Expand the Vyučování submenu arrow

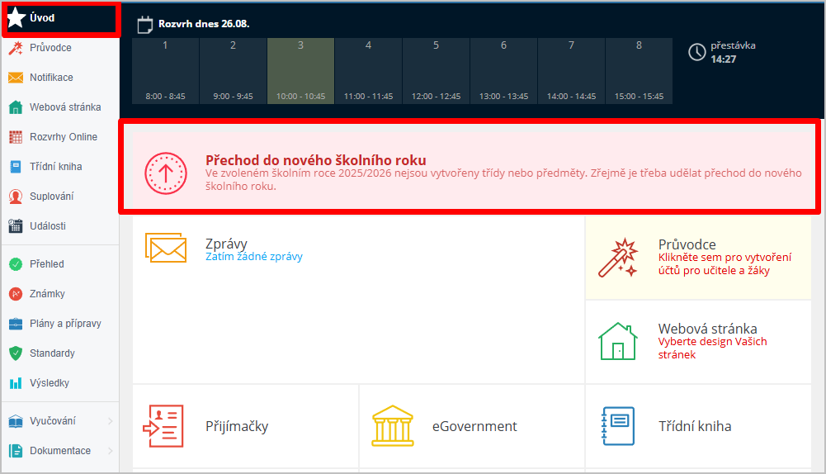[111, 421]
